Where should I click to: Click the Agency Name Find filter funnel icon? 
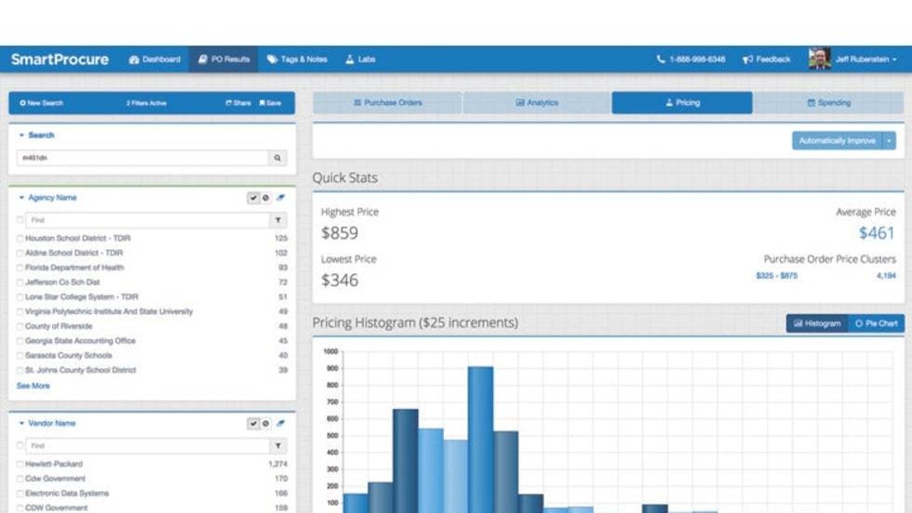pyautogui.click(x=277, y=220)
